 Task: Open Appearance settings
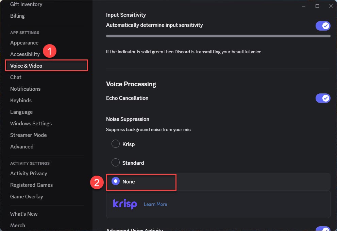pyautogui.click(x=24, y=42)
